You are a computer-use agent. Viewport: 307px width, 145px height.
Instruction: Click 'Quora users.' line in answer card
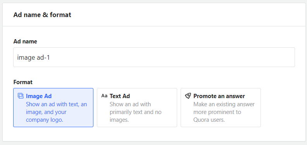tap(209, 120)
